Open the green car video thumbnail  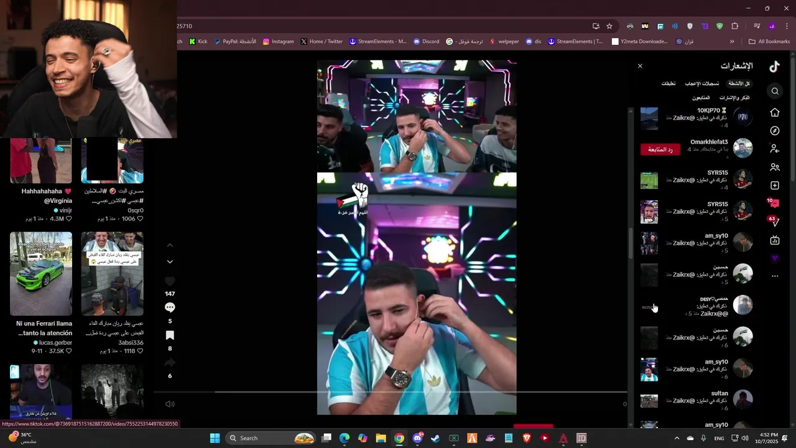click(x=41, y=274)
